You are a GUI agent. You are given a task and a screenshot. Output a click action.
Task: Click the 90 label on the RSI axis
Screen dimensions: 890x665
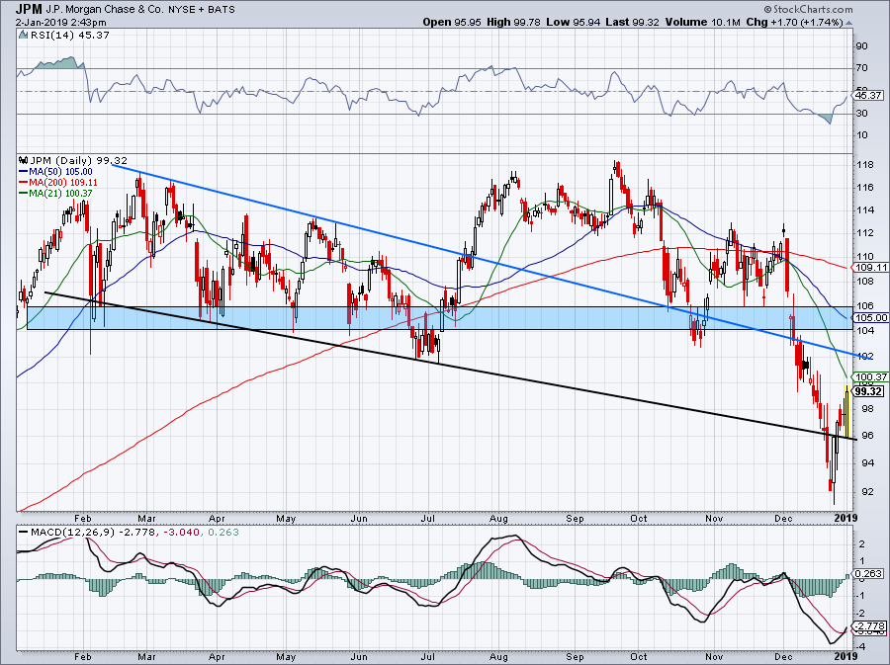point(861,46)
